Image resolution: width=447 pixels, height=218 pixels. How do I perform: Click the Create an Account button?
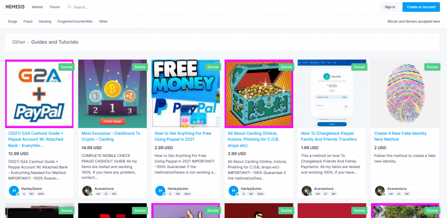(421, 7)
